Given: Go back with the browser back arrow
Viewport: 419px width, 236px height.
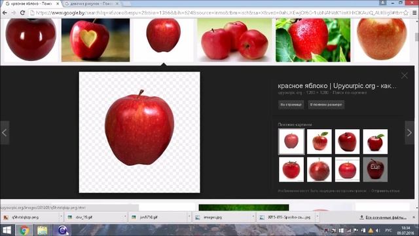Looking at the screenshot, I should 5,12.
